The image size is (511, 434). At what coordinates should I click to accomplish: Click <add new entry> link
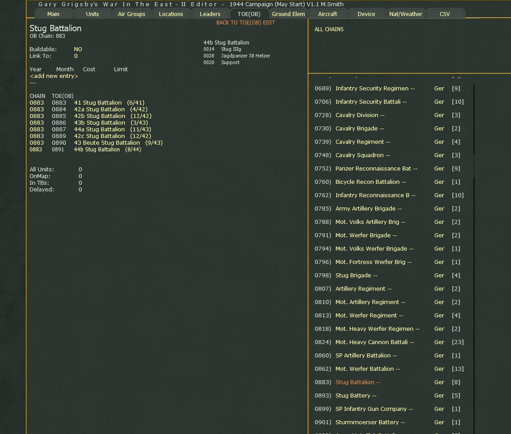[x=54, y=76]
